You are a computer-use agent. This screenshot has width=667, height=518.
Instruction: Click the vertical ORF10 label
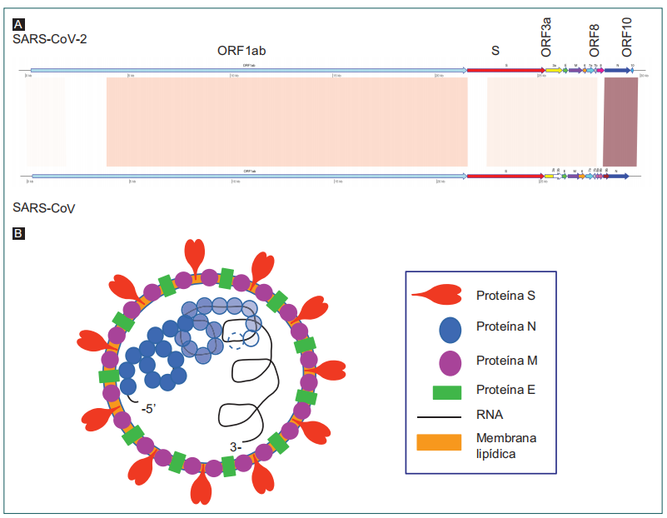pos(627,37)
